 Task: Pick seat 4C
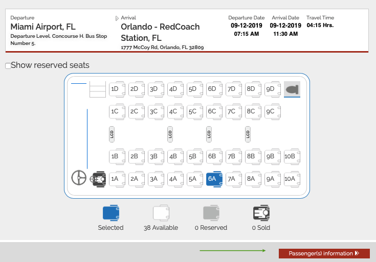175,112
